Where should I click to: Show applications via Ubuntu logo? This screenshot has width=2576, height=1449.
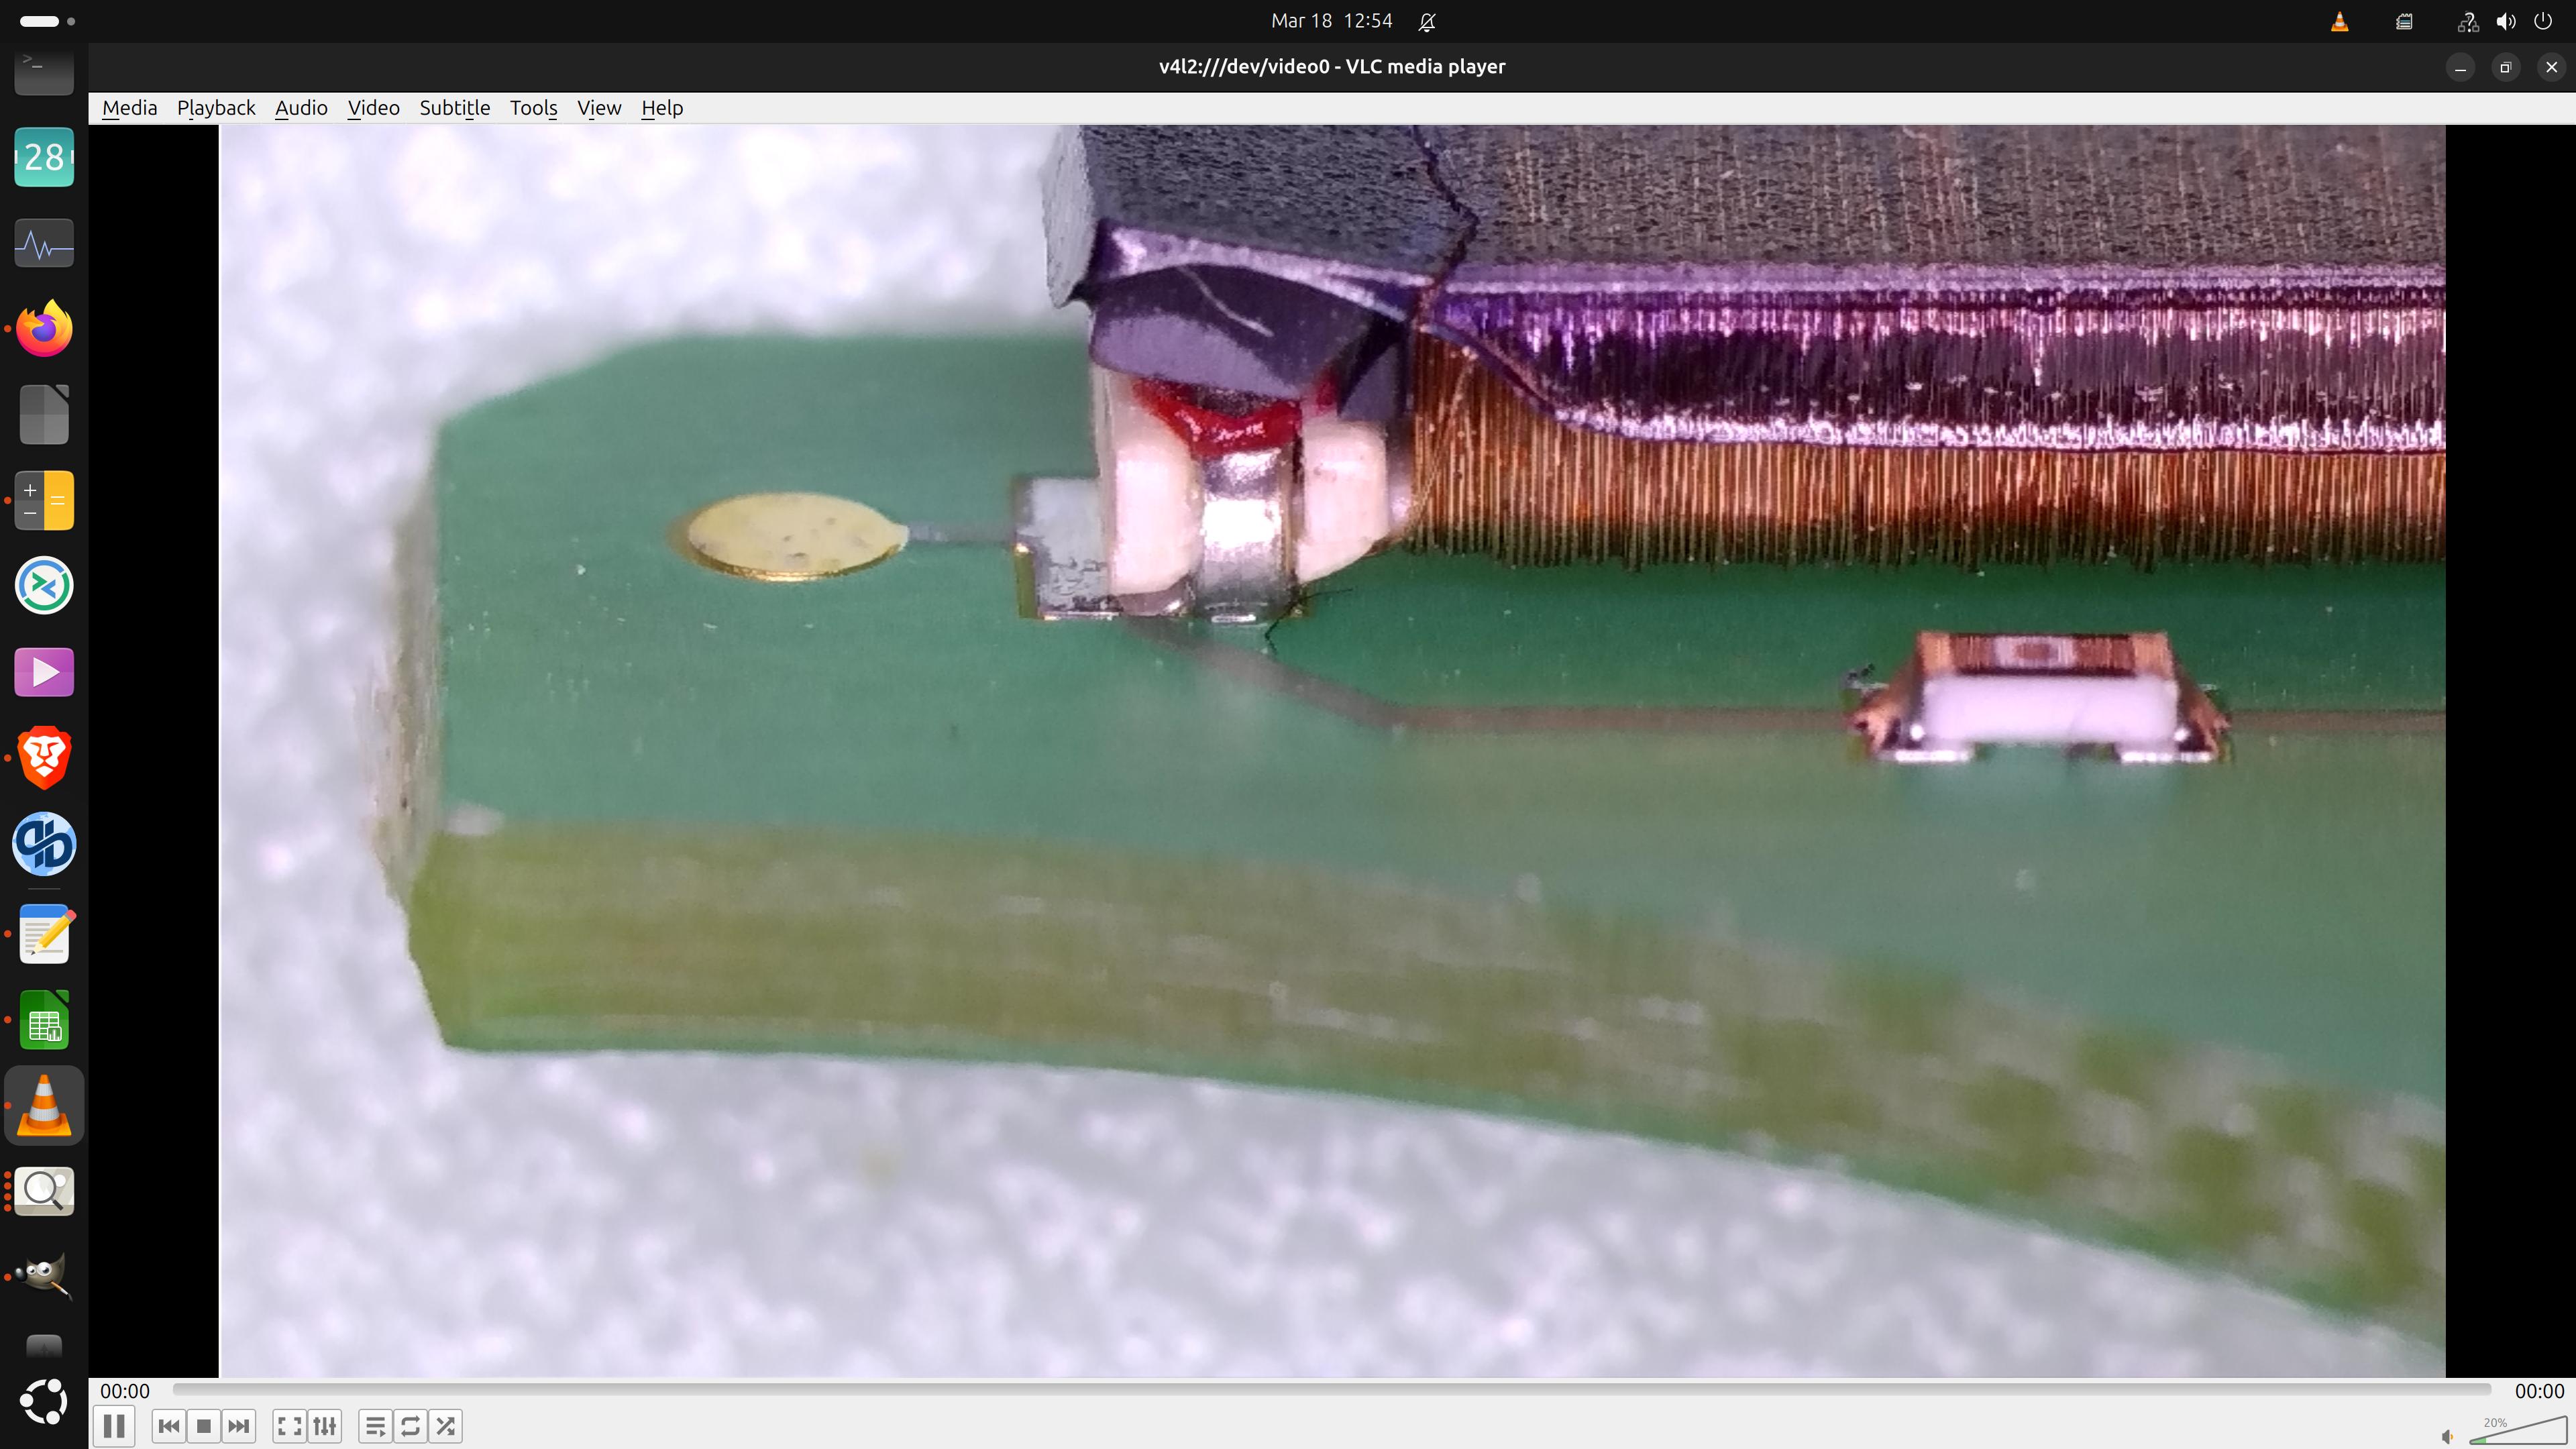[x=44, y=1402]
